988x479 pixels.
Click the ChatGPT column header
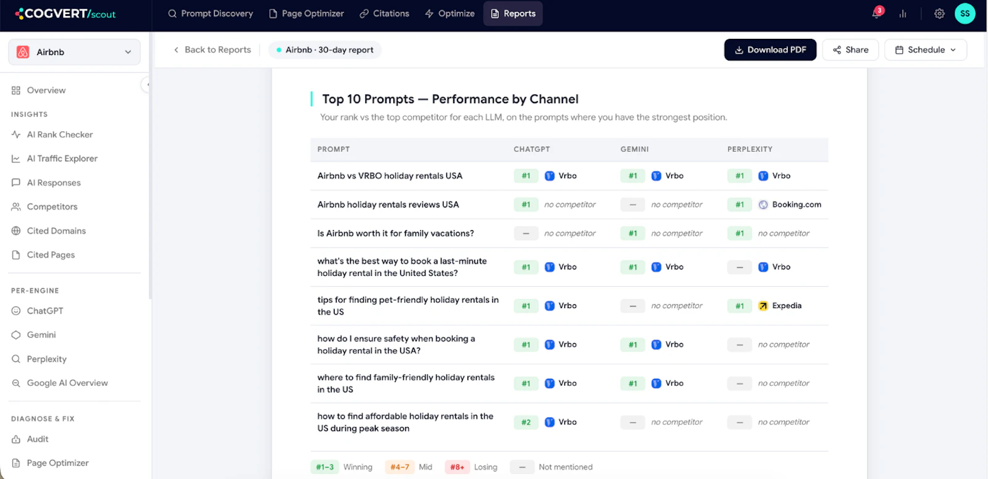click(x=532, y=149)
